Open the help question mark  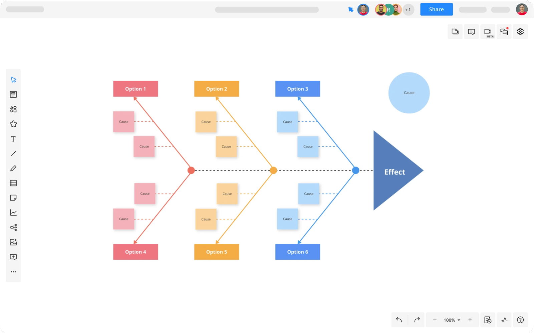520,320
